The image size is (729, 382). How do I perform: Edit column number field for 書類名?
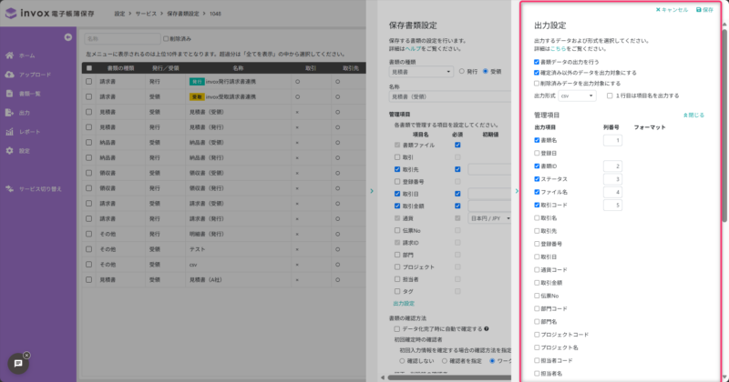[x=612, y=140]
